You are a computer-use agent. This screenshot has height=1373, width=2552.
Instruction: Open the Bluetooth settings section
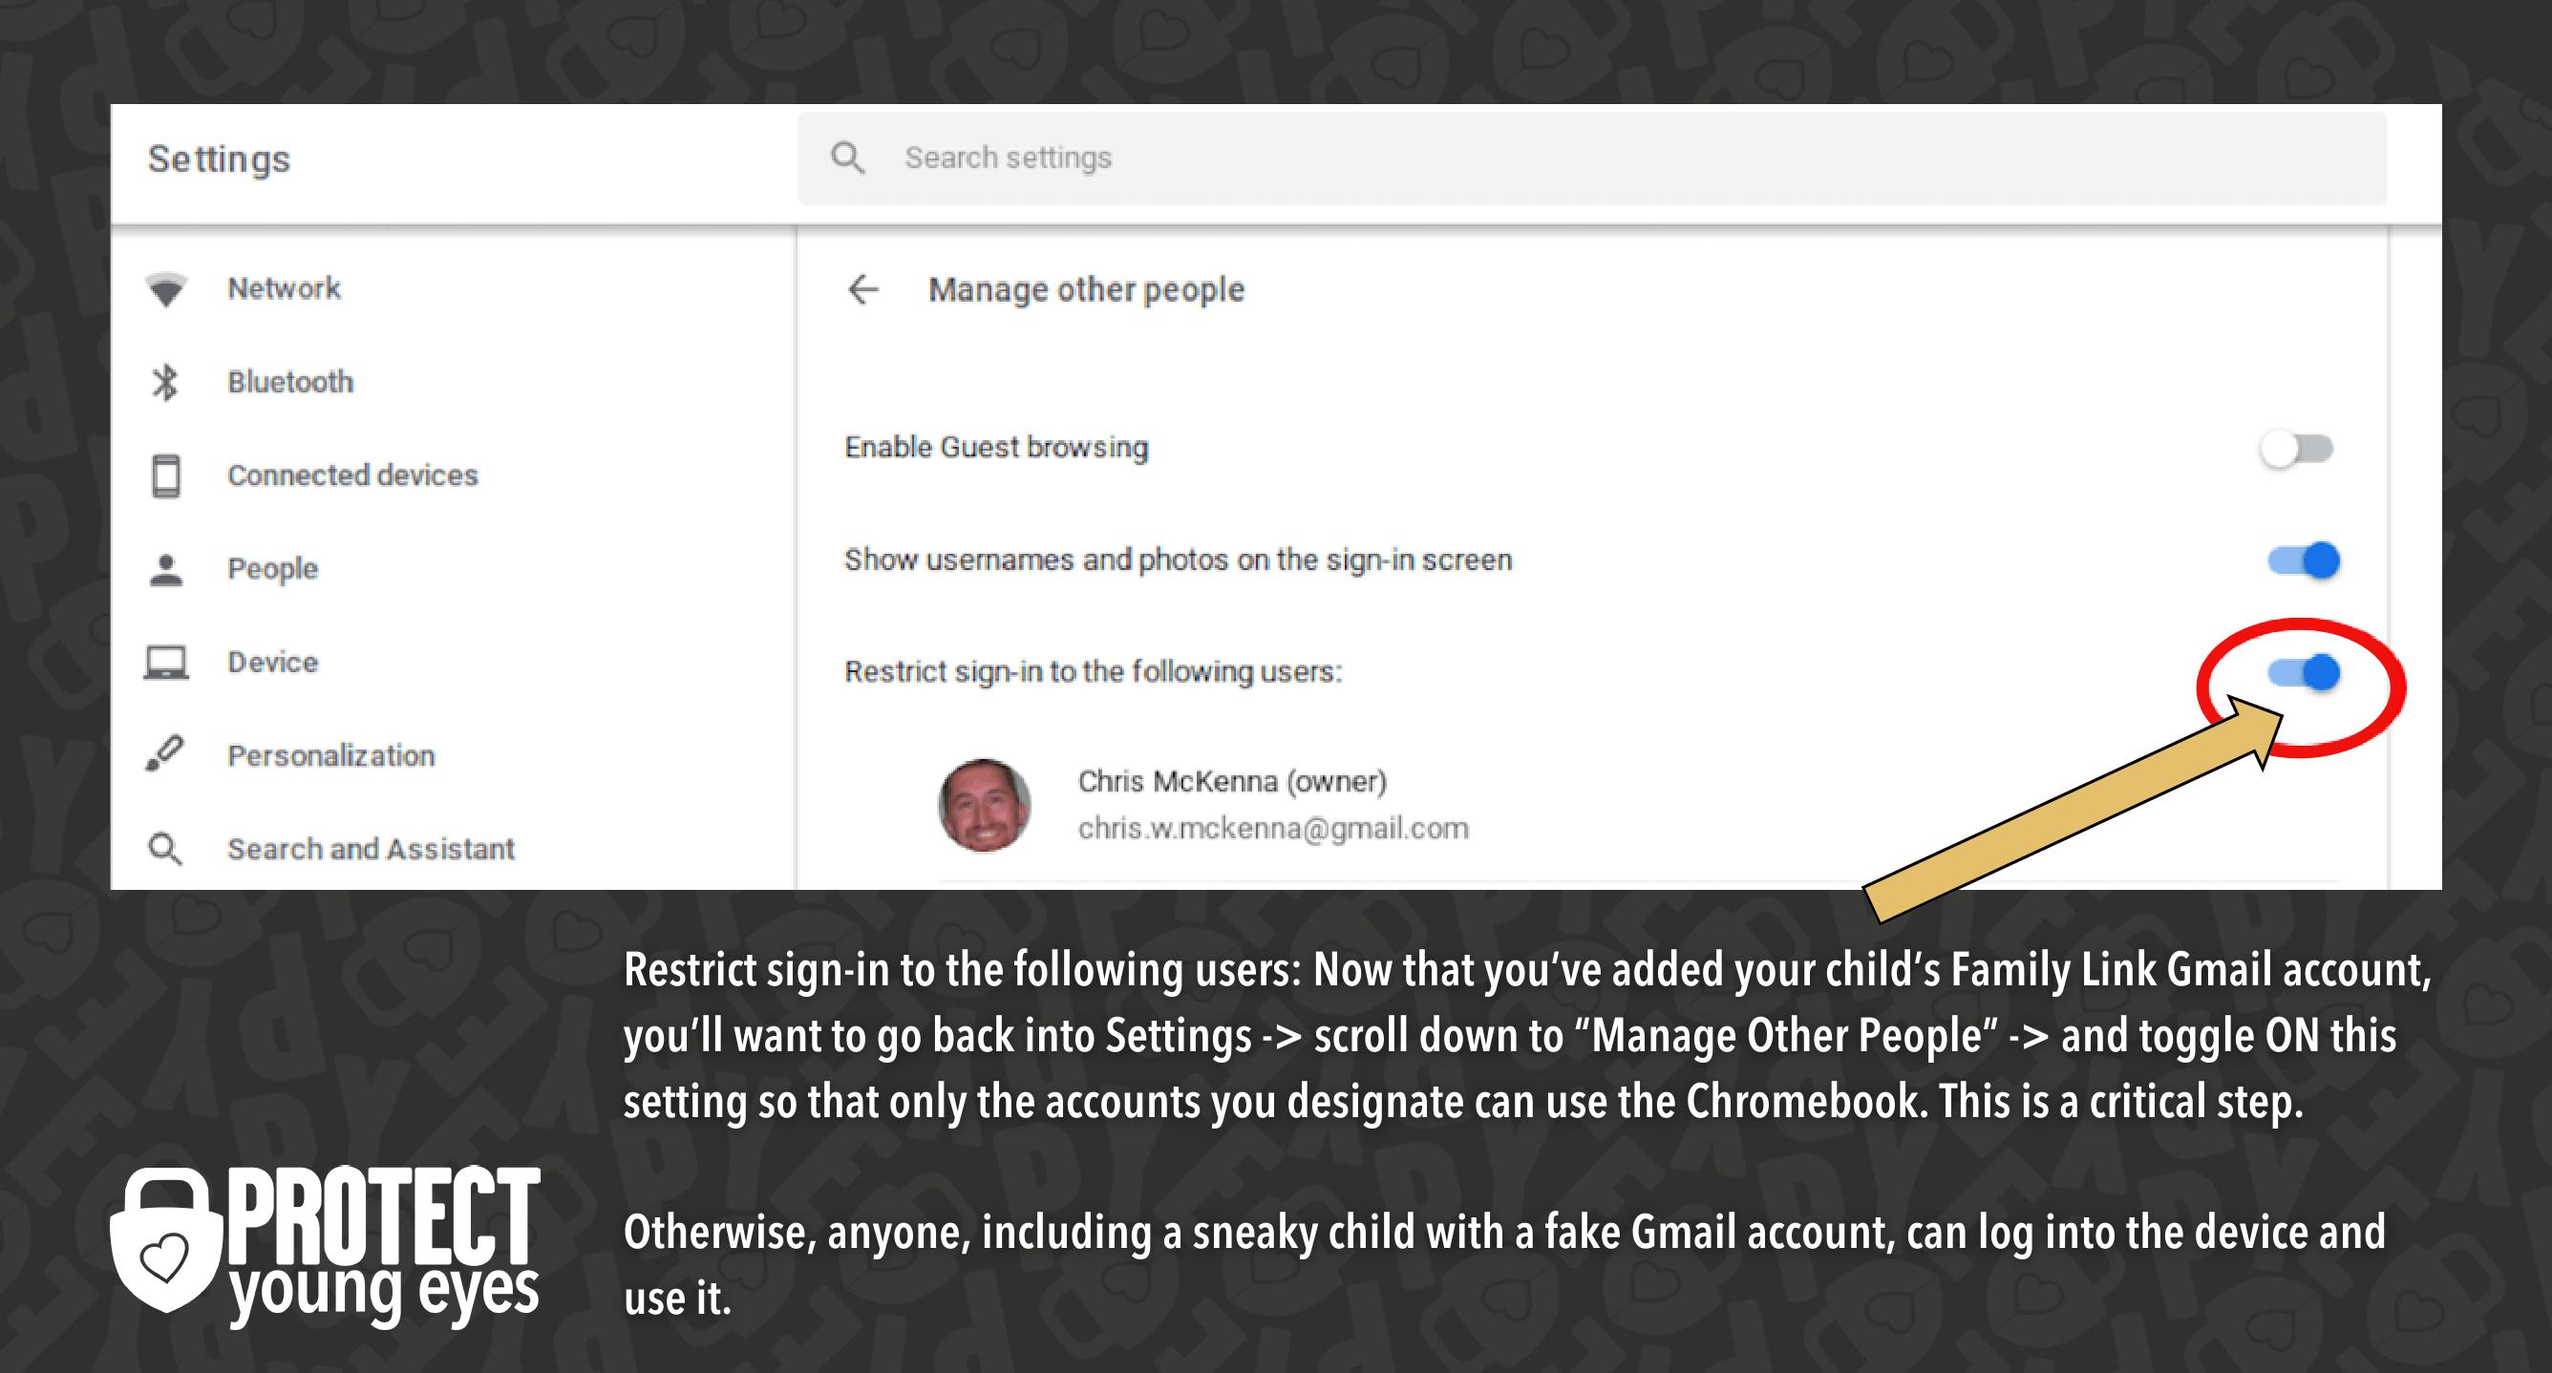pos(290,381)
